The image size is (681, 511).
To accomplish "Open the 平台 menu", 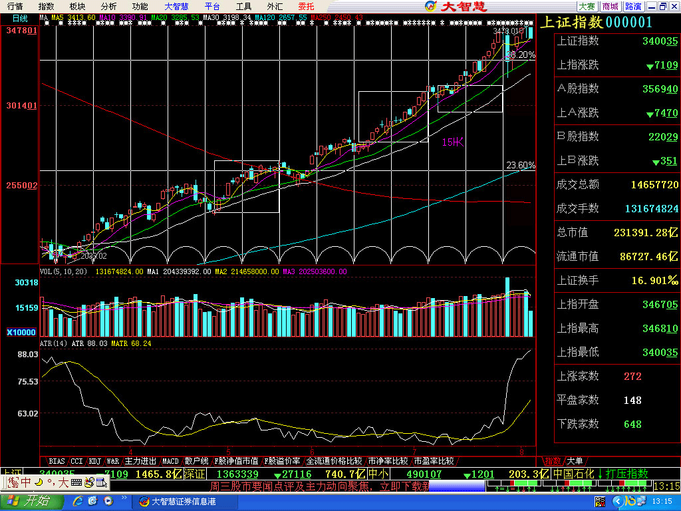I will point(212,6).
